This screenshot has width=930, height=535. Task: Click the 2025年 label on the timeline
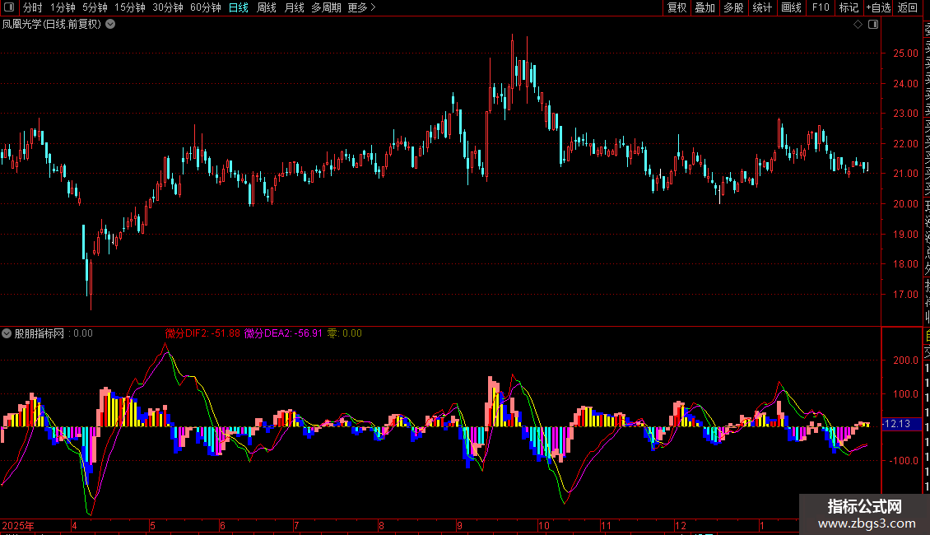point(19,525)
